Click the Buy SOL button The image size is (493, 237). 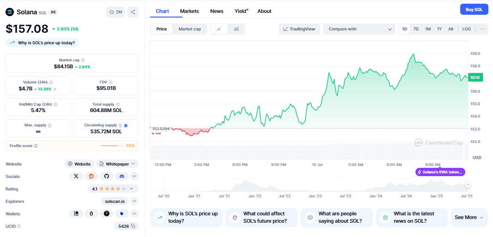[x=474, y=9]
